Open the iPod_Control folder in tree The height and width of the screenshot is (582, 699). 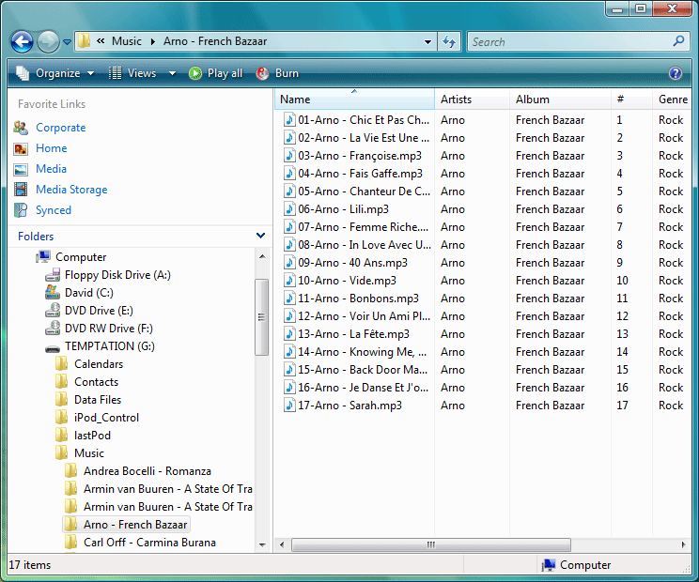(x=106, y=417)
